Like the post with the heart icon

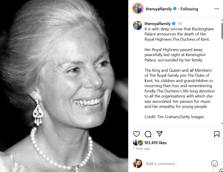[x=137, y=134]
